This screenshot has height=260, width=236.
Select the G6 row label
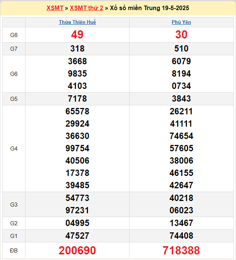click(14, 74)
